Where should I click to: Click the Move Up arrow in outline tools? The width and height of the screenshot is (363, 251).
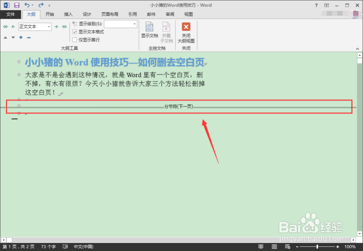click(5, 37)
